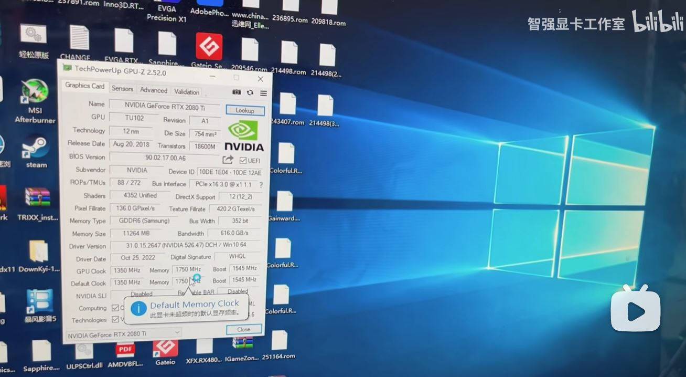The width and height of the screenshot is (686, 377).
Task: Click the Lookup button
Action: coord(245,110)
